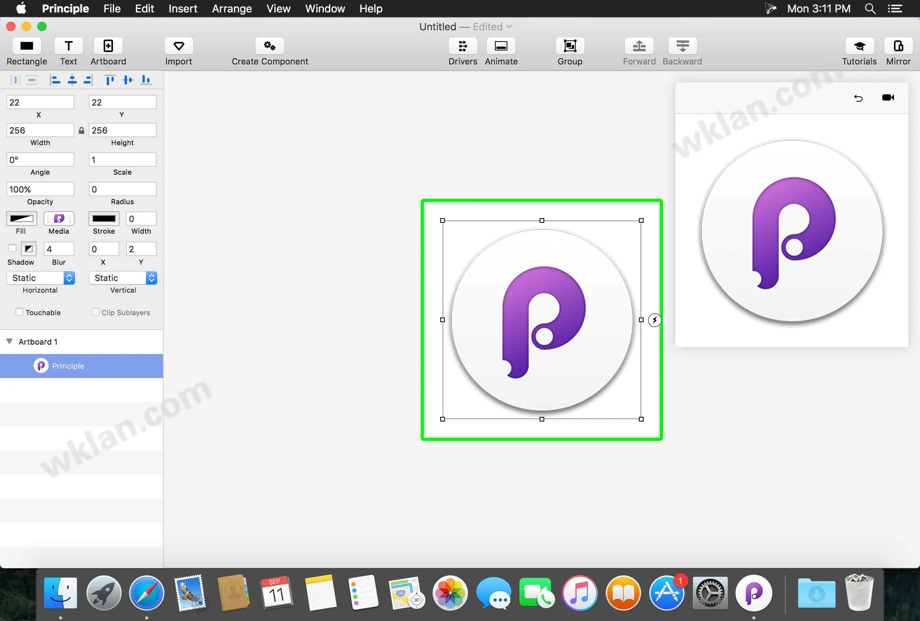The width and height of the screenshot is (920, 621).
Task: Open the Drivers panel
Action: [462, 46]
